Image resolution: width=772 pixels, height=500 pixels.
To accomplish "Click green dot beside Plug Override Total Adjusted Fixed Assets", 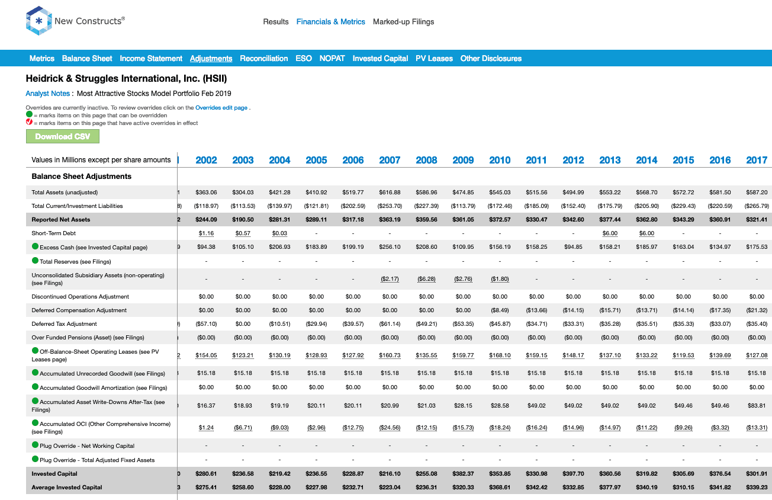I will coord(36,459).
